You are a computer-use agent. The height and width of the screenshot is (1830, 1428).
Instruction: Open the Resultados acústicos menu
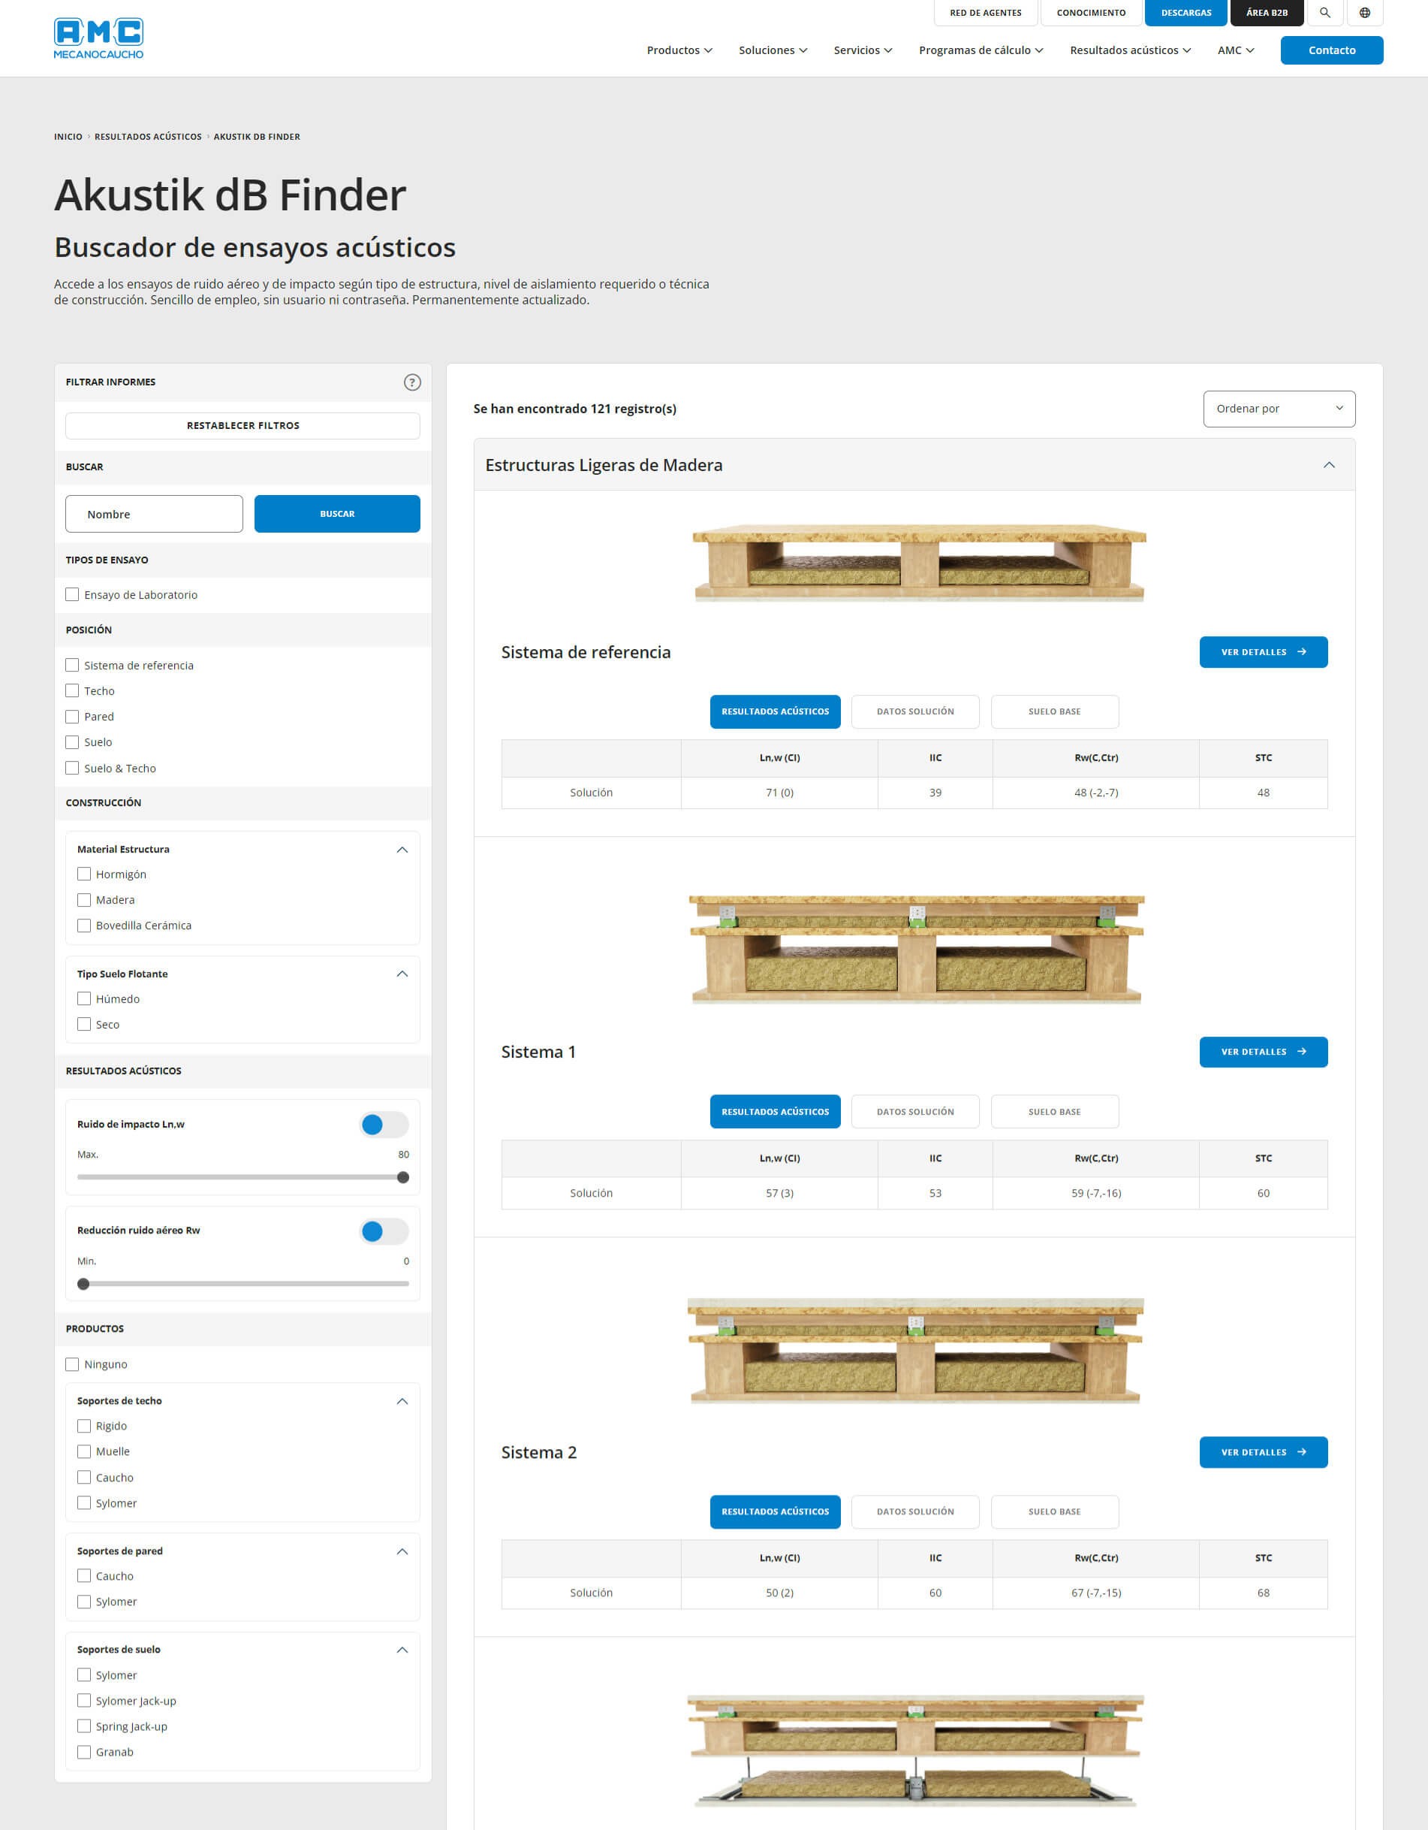pos(1130,50)
